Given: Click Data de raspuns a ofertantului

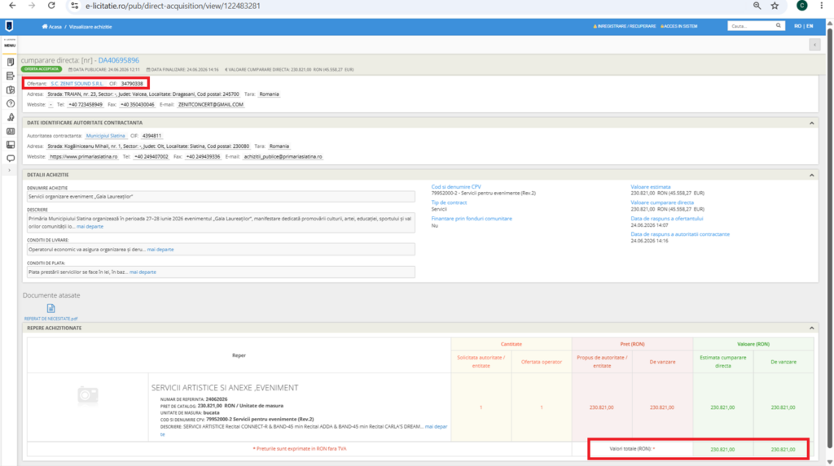Looking at the screenshot, I should coord(667,219).
